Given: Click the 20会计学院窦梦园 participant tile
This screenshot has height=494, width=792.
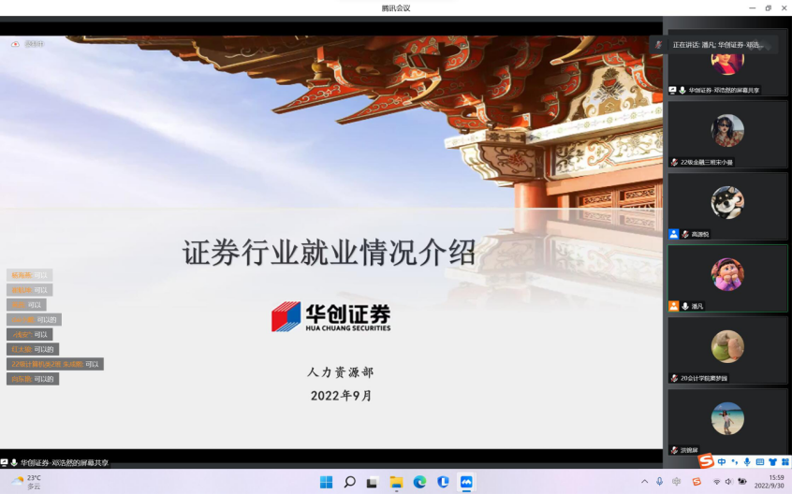Looking at the screenshot, I should click(727, 350).
